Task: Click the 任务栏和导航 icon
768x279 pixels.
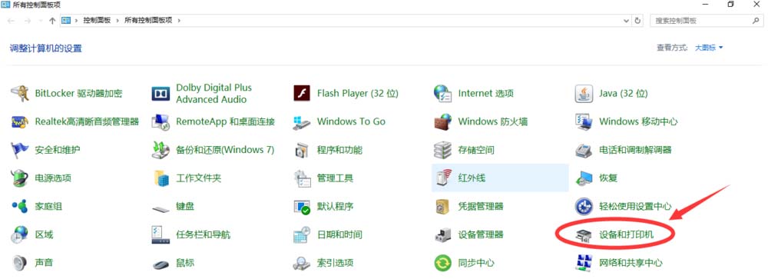Action: (161, 235)
